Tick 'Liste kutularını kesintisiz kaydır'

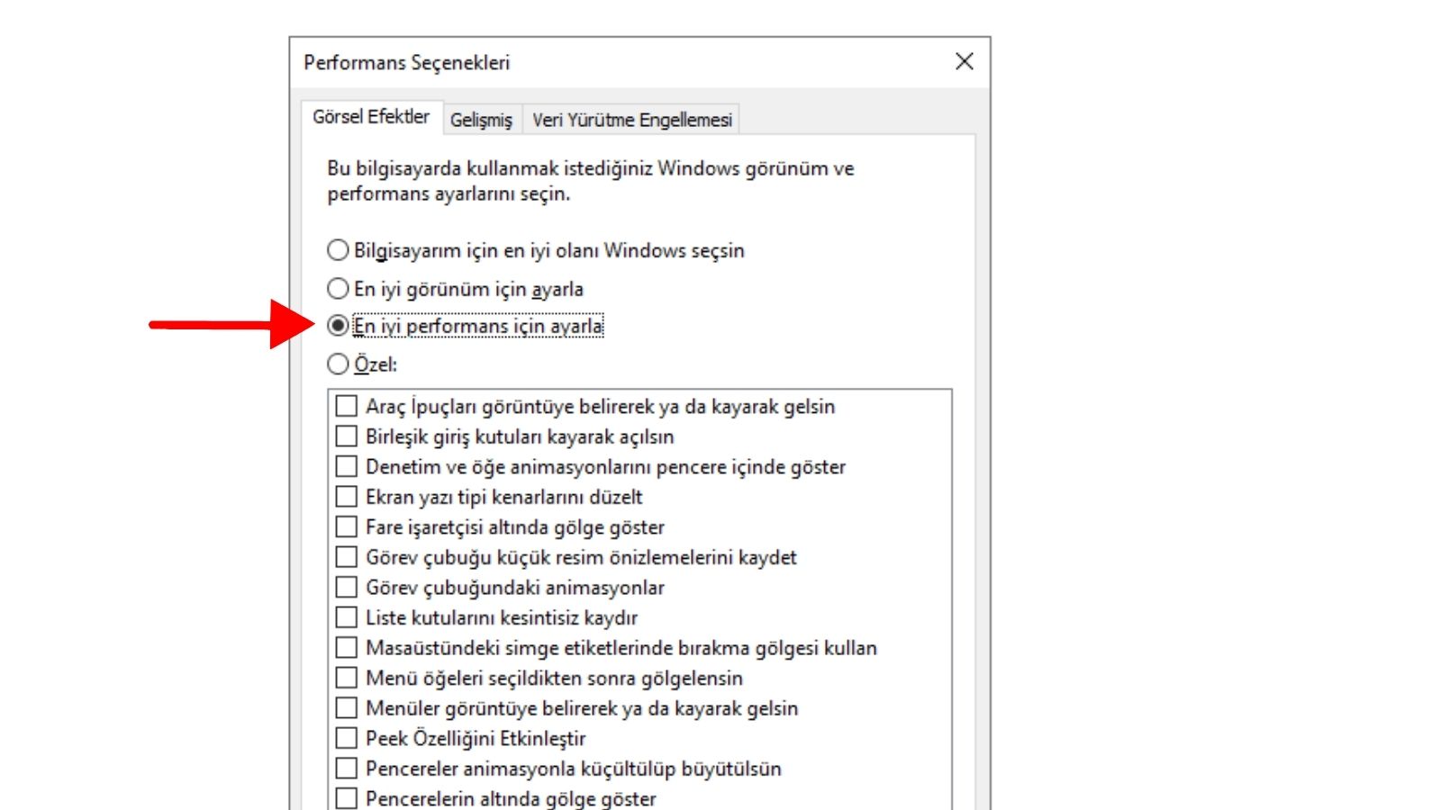[347, 617]
